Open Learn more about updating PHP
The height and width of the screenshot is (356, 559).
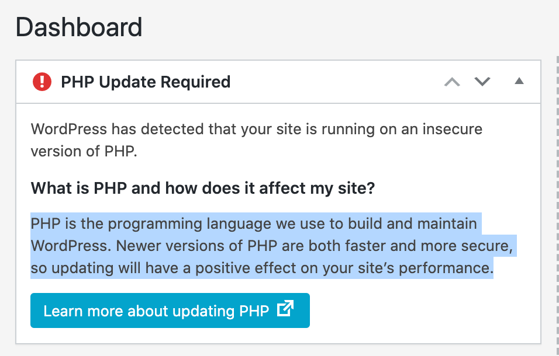tap(156, 310)
